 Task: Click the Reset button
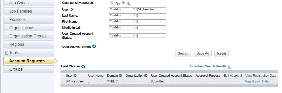[222, 53]
